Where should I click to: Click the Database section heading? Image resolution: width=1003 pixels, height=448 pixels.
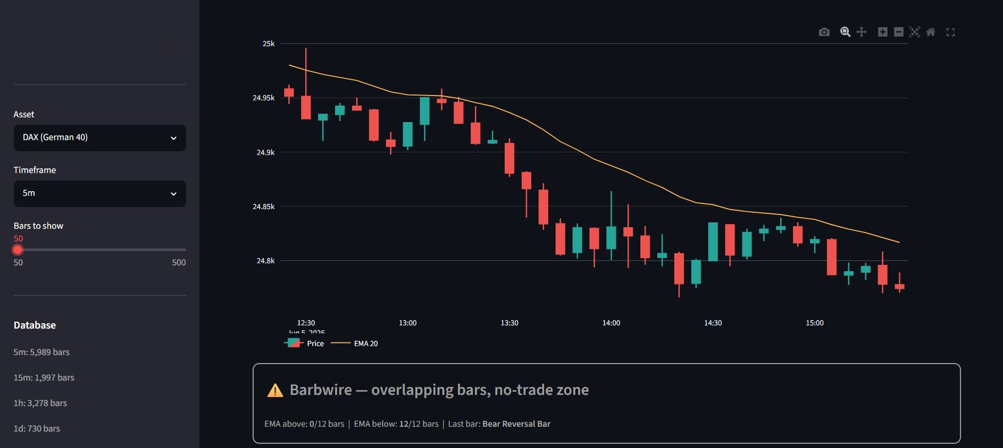click(x=35, y=325)
